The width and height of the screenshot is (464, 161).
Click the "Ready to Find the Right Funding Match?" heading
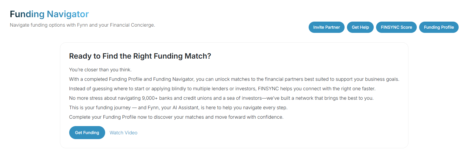(x=140, y=56)
